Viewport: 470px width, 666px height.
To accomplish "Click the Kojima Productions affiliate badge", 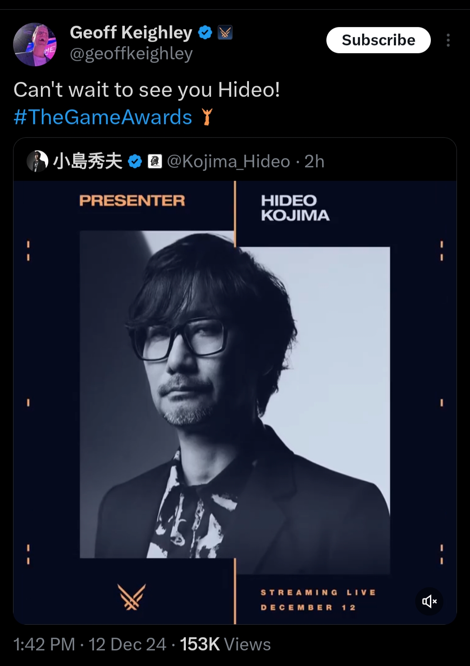I will click(x=155, y=162).
